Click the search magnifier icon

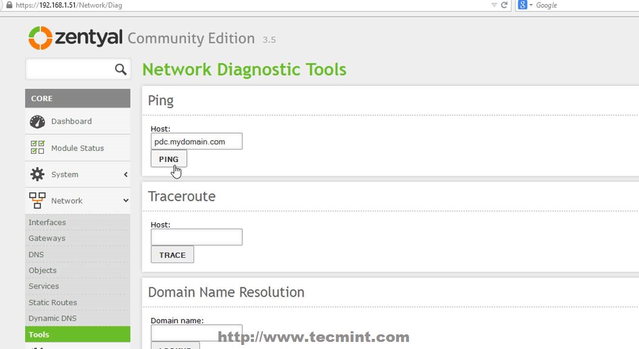click(120, 69)
